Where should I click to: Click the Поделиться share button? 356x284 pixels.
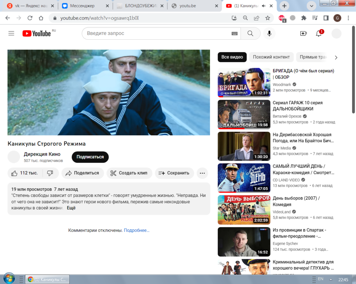coord(83,173)
